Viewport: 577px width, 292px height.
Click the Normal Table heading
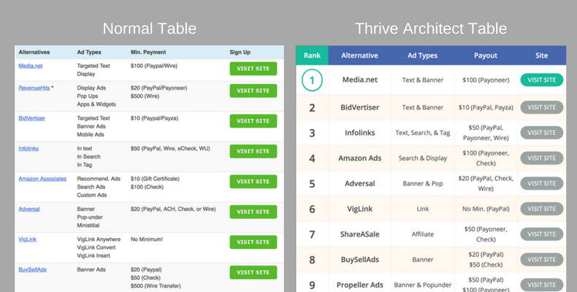point(150,28)
